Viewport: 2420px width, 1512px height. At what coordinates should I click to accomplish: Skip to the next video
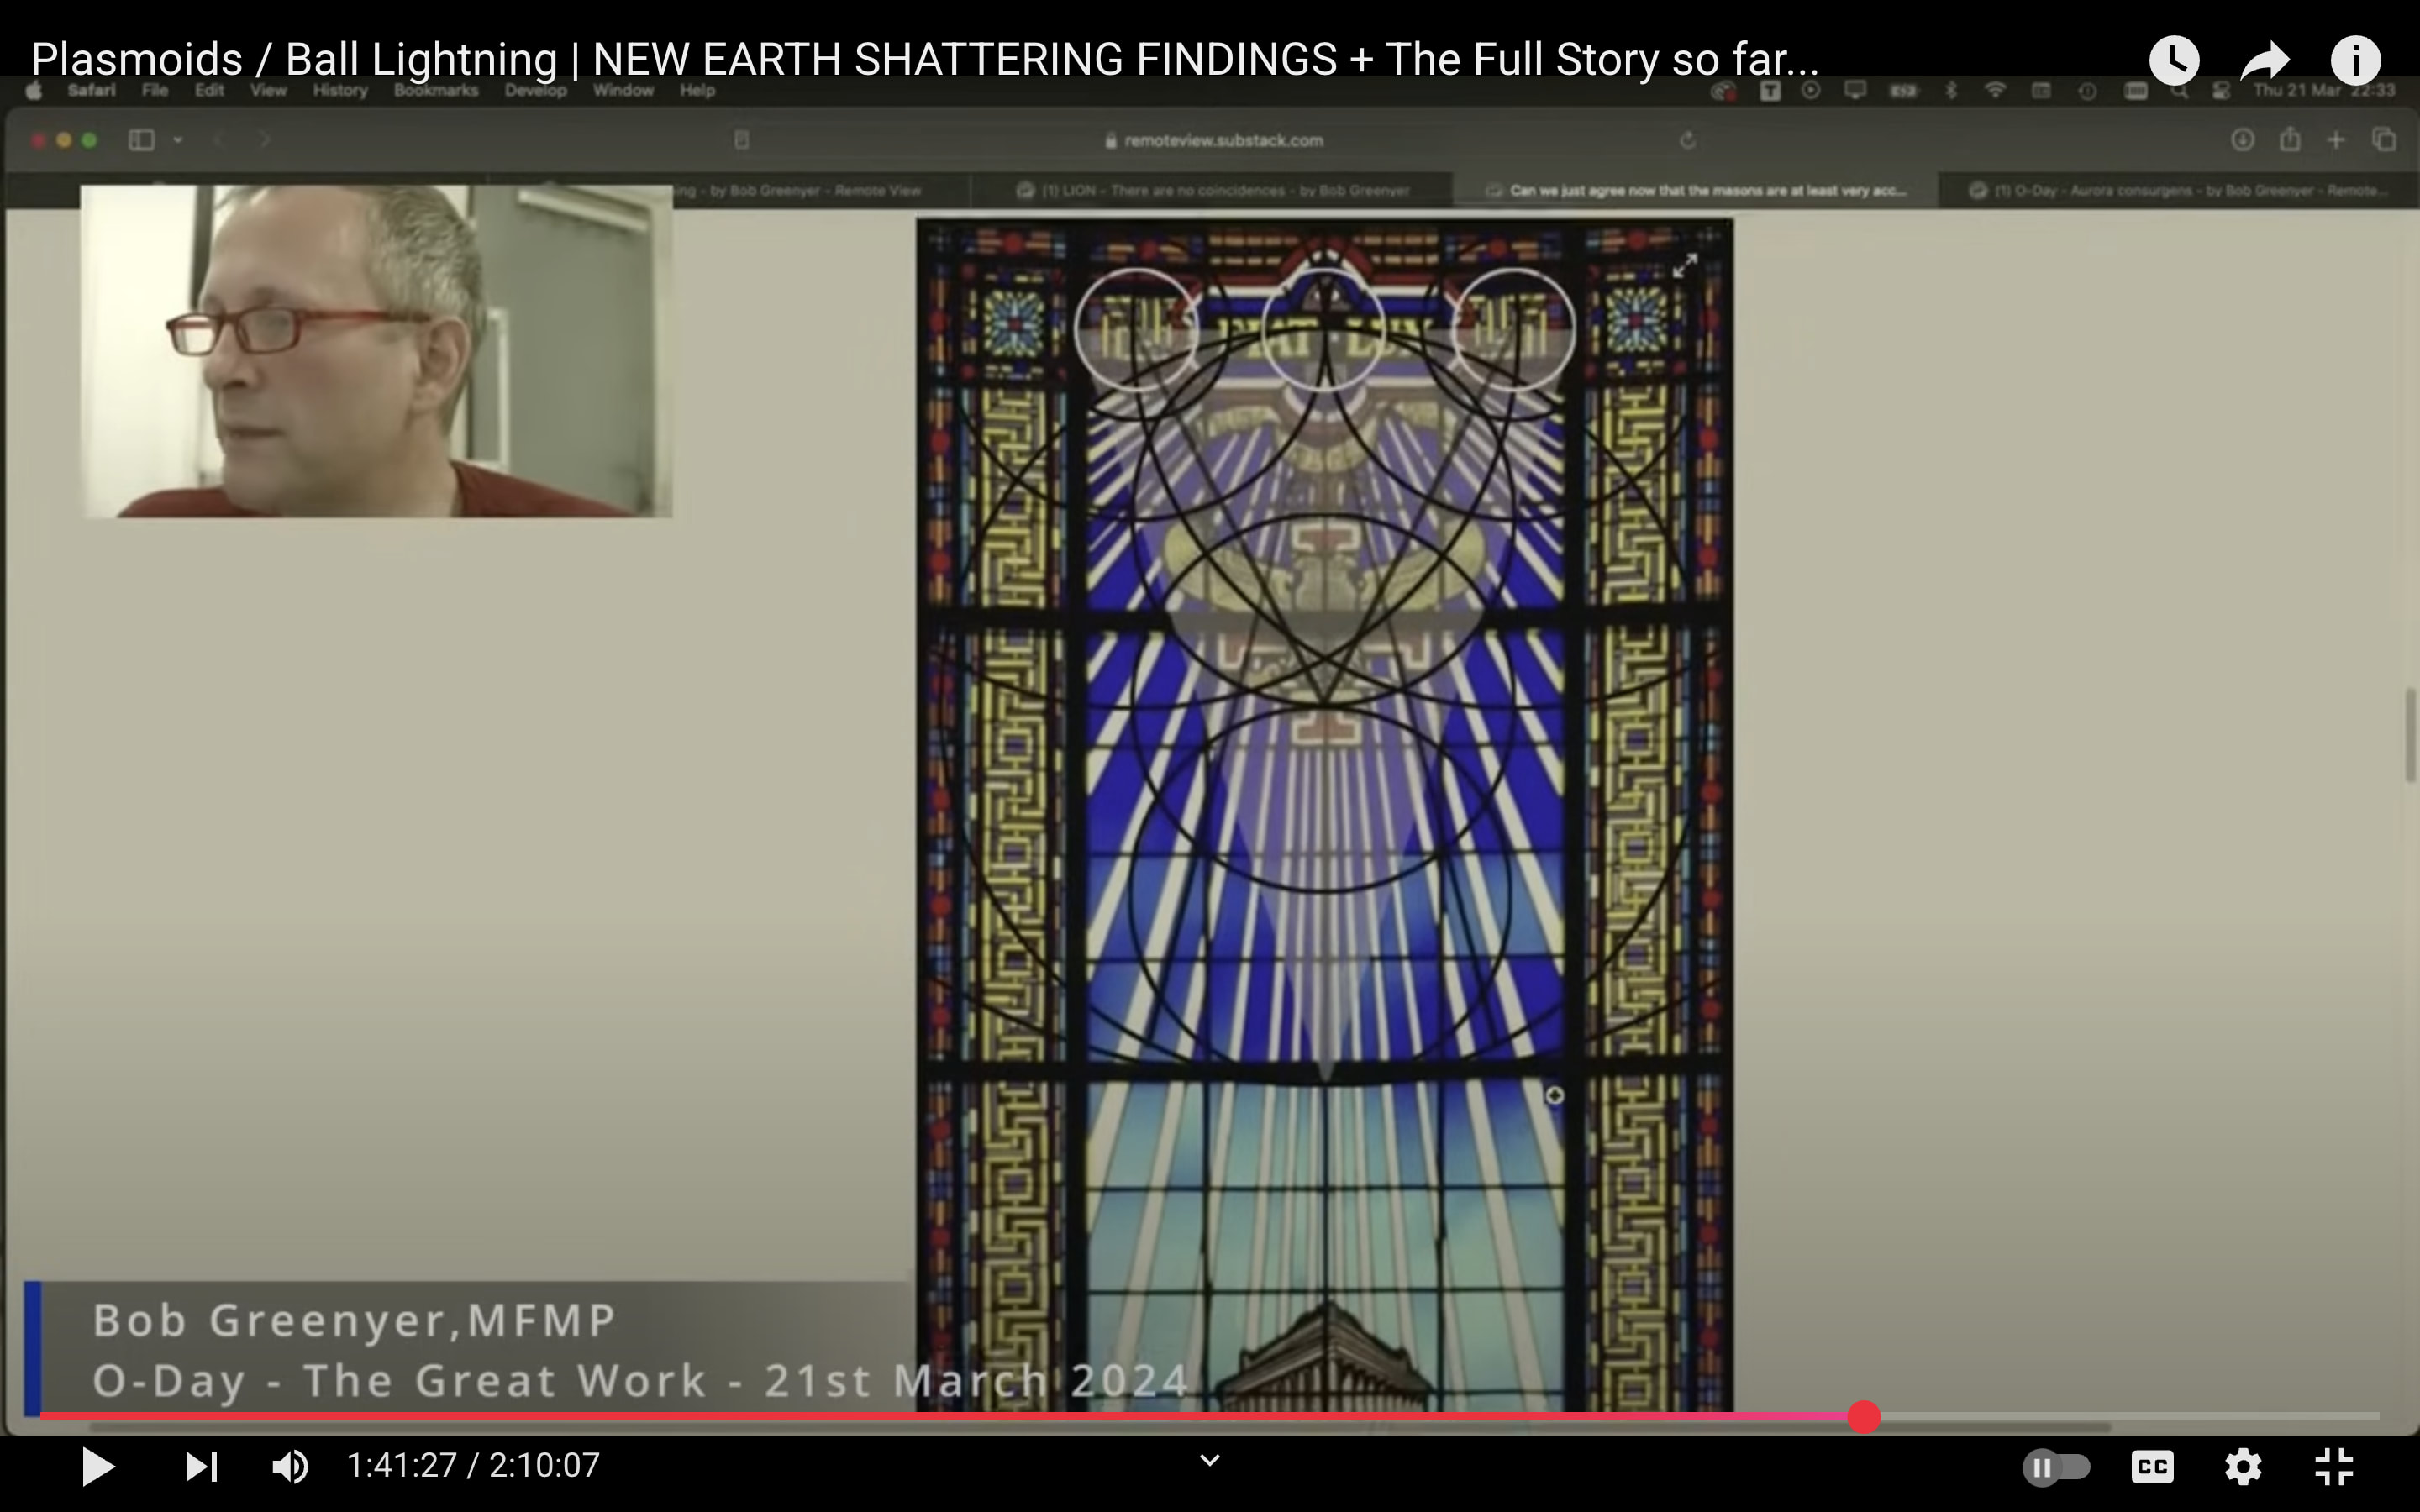point(201,1466)
